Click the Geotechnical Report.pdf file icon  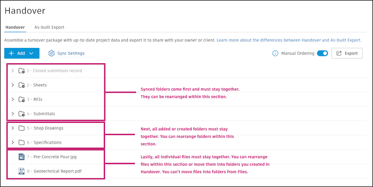pyautogui.click(x=21, y=171)
